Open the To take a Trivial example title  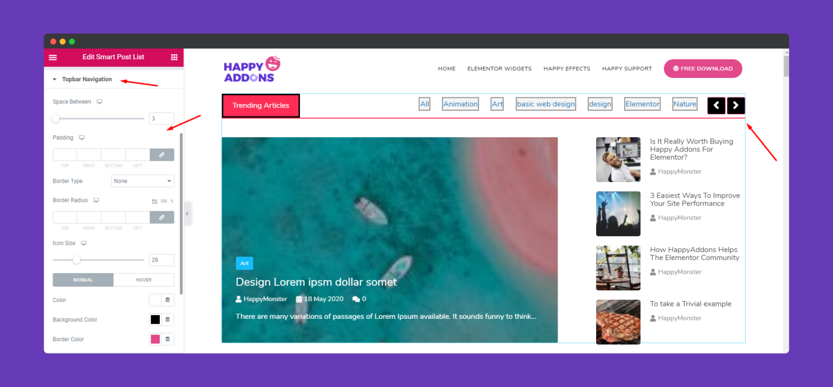pyautogui.click(x=691, y=304)
